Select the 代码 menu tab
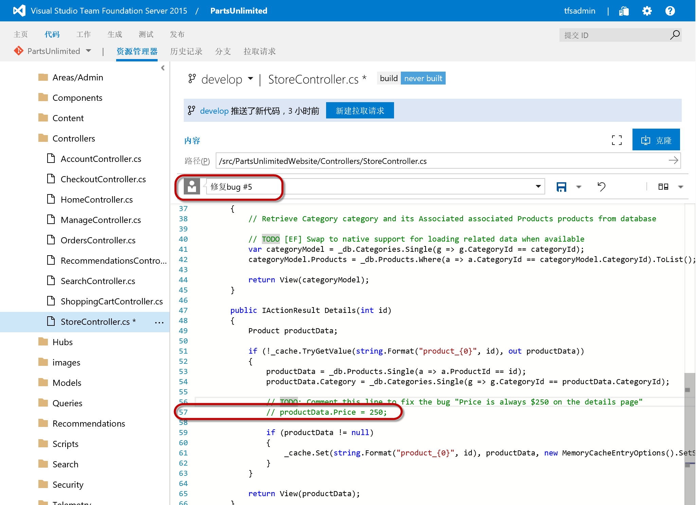Screen dimensions: 696x505 52,34
